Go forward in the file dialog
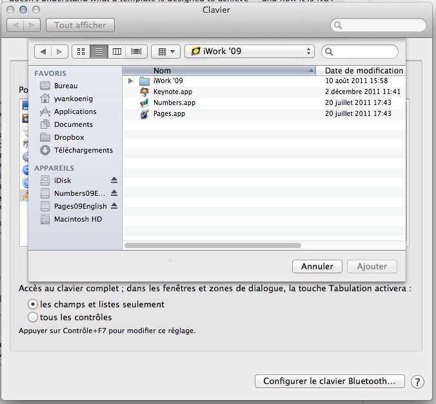Viewport: 436px width, 404px height. click(59, 52)
